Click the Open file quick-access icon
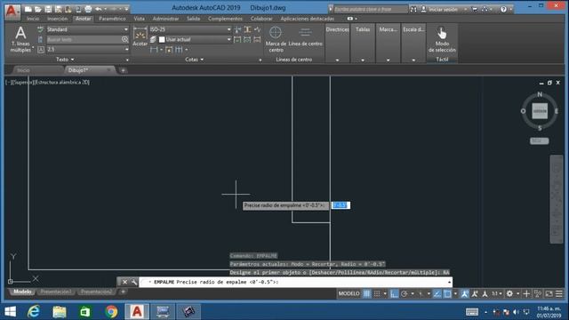569x320 pixels. pyautogui.click(x=37, y=9)
